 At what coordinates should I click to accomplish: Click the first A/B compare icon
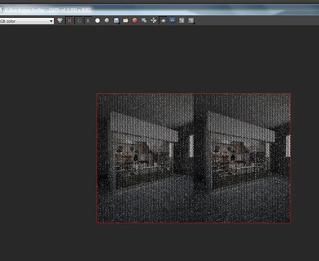coord(182,21)
